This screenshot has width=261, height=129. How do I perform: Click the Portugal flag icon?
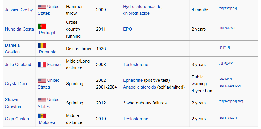click(x=42, y=26)
